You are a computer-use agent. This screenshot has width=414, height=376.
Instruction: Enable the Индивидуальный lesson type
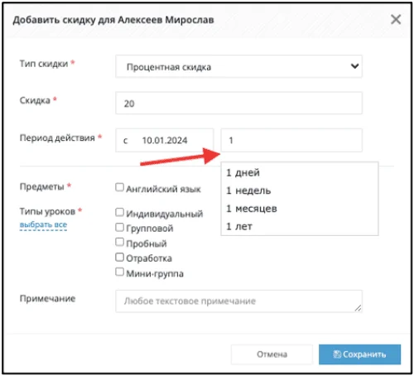119,212
